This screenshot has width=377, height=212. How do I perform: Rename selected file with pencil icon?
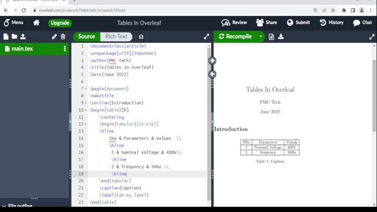[x=54, y=37]
